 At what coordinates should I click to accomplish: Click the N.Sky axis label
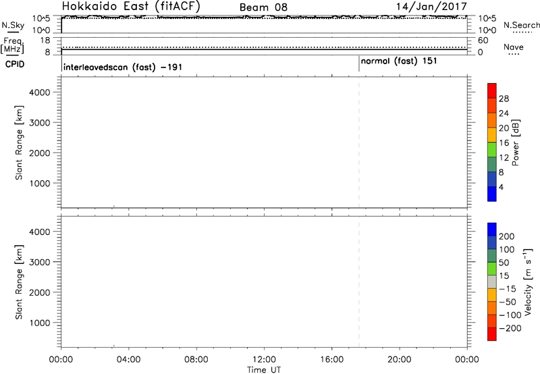coord(13,25)
